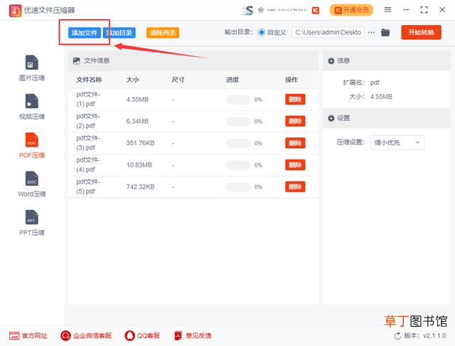The height and width of the screenshot is (346, 455).
Task: Click the output directory path field
Action: (x=328, y=32)
